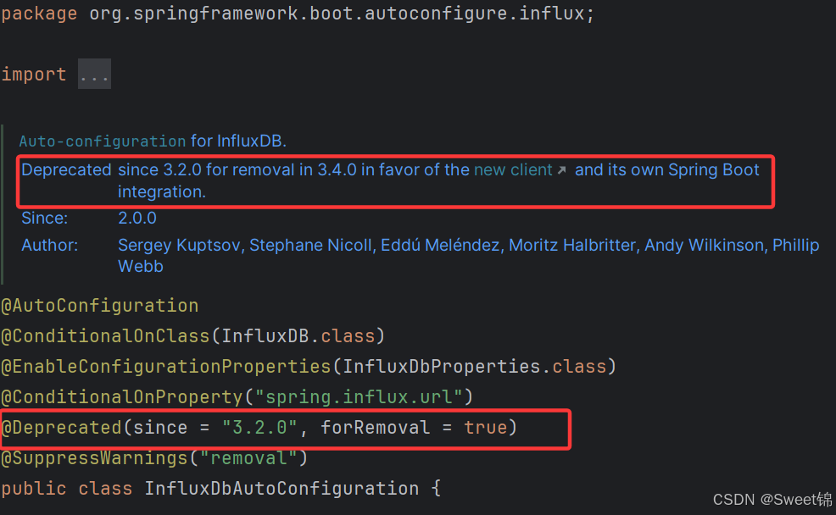This screenshot has width=836, height=515.
Task: Click the true value of forRemoval
Action: 485,428
